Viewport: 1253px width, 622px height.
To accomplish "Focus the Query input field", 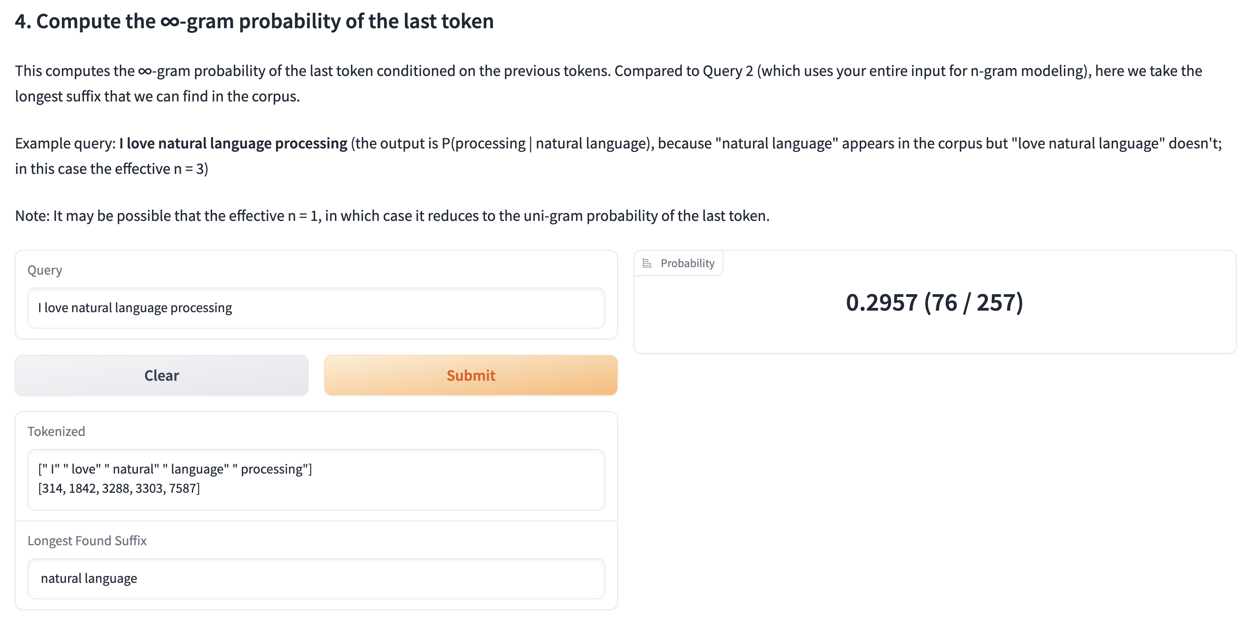I will [316, 307].
